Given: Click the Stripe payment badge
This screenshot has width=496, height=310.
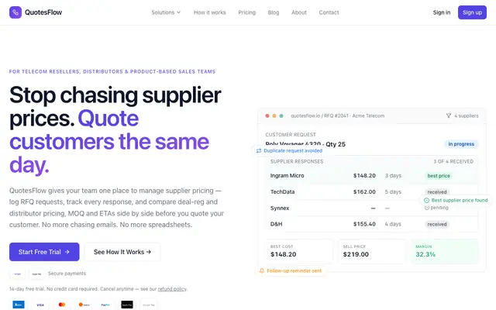Looking at the screenshot, I should click(x=17, y=274).
